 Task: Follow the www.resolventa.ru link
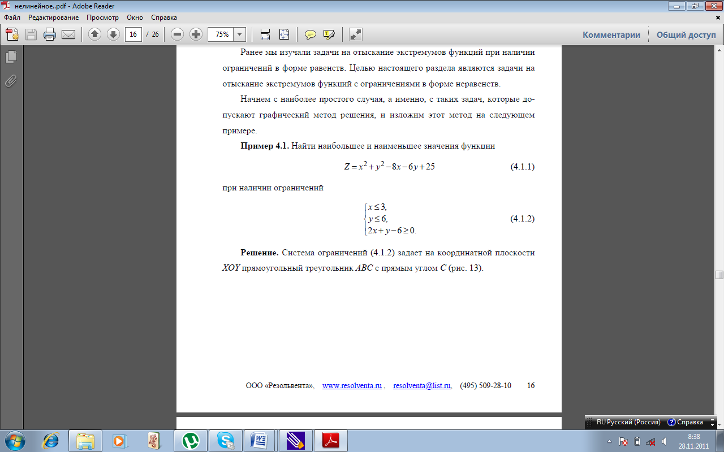[x=352, y=386]
